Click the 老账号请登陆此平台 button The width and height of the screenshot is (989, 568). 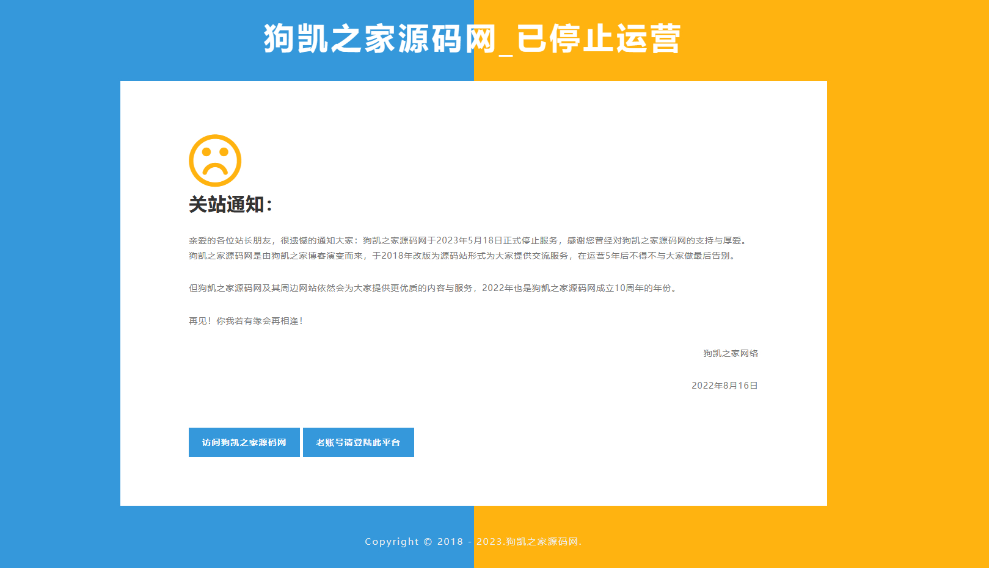click(x=359, y=442)
